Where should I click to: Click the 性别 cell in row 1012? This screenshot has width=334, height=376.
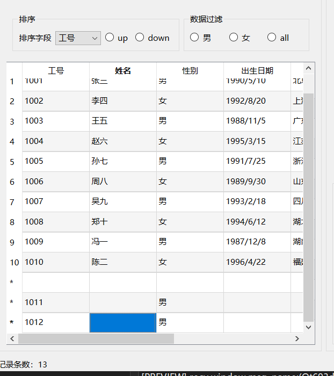(x=190, y=322)
